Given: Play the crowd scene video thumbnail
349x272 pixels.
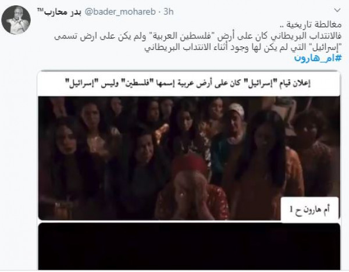Looking at the screenshot, I should point(188,158).
